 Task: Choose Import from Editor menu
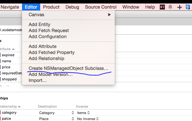tap(69, 80)
